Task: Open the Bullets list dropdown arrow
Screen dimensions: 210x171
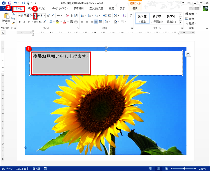Action: coord(86,16)
